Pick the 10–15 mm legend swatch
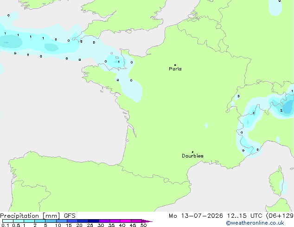 [x=61, y=221]
